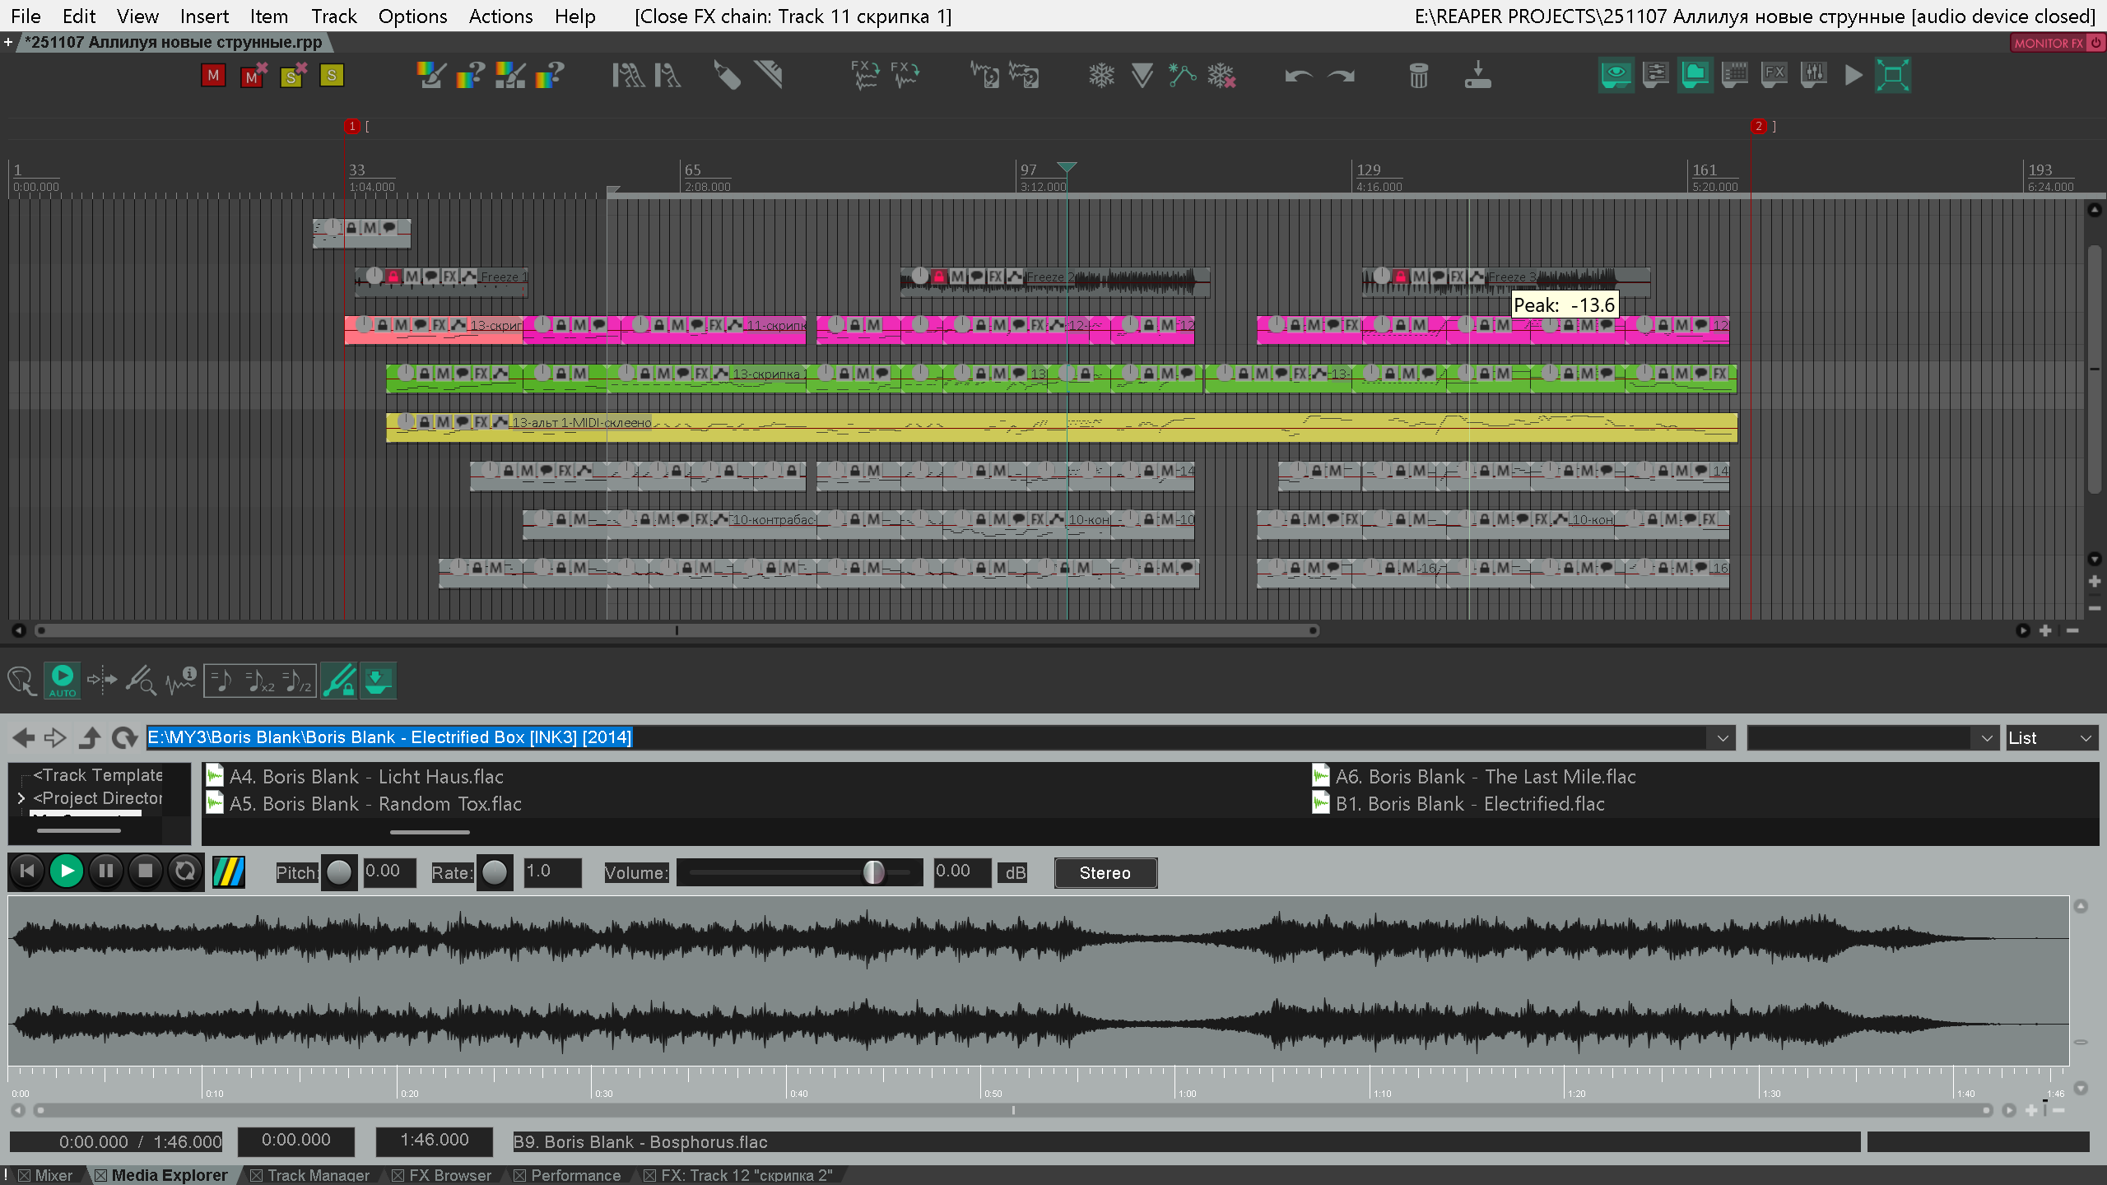The width and height of the screenshot is (2107, 1185).
Task: Click the refresh icon in Media Explorer
Action: (x=124, y=738)
